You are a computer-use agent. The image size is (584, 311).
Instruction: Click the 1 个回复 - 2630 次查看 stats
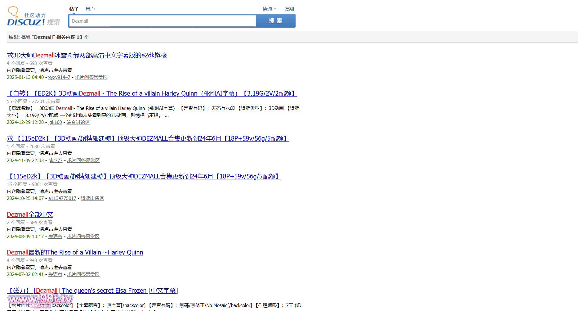(31, 146)
